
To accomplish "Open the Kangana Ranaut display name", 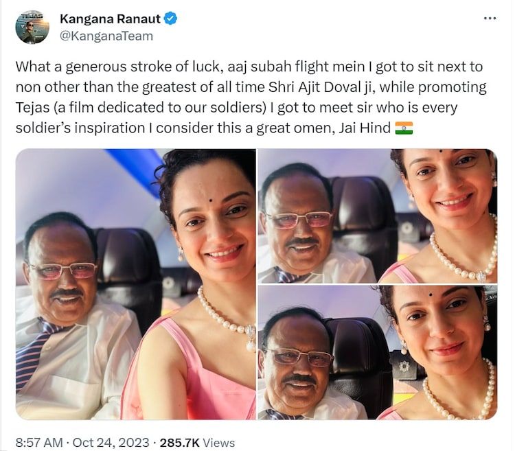I will coord(110,19).
